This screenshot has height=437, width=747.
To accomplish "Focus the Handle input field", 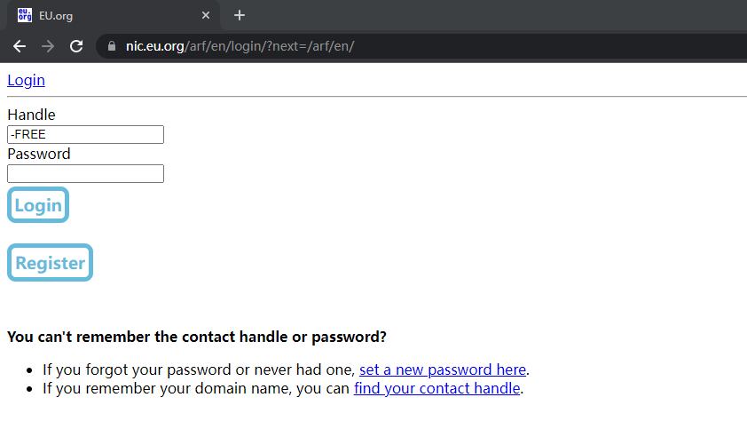I will point(85,134).
